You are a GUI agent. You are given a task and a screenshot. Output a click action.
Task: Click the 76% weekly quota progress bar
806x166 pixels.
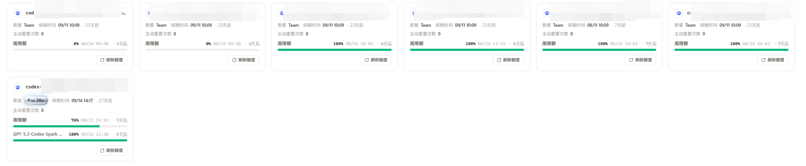[70, 126]
